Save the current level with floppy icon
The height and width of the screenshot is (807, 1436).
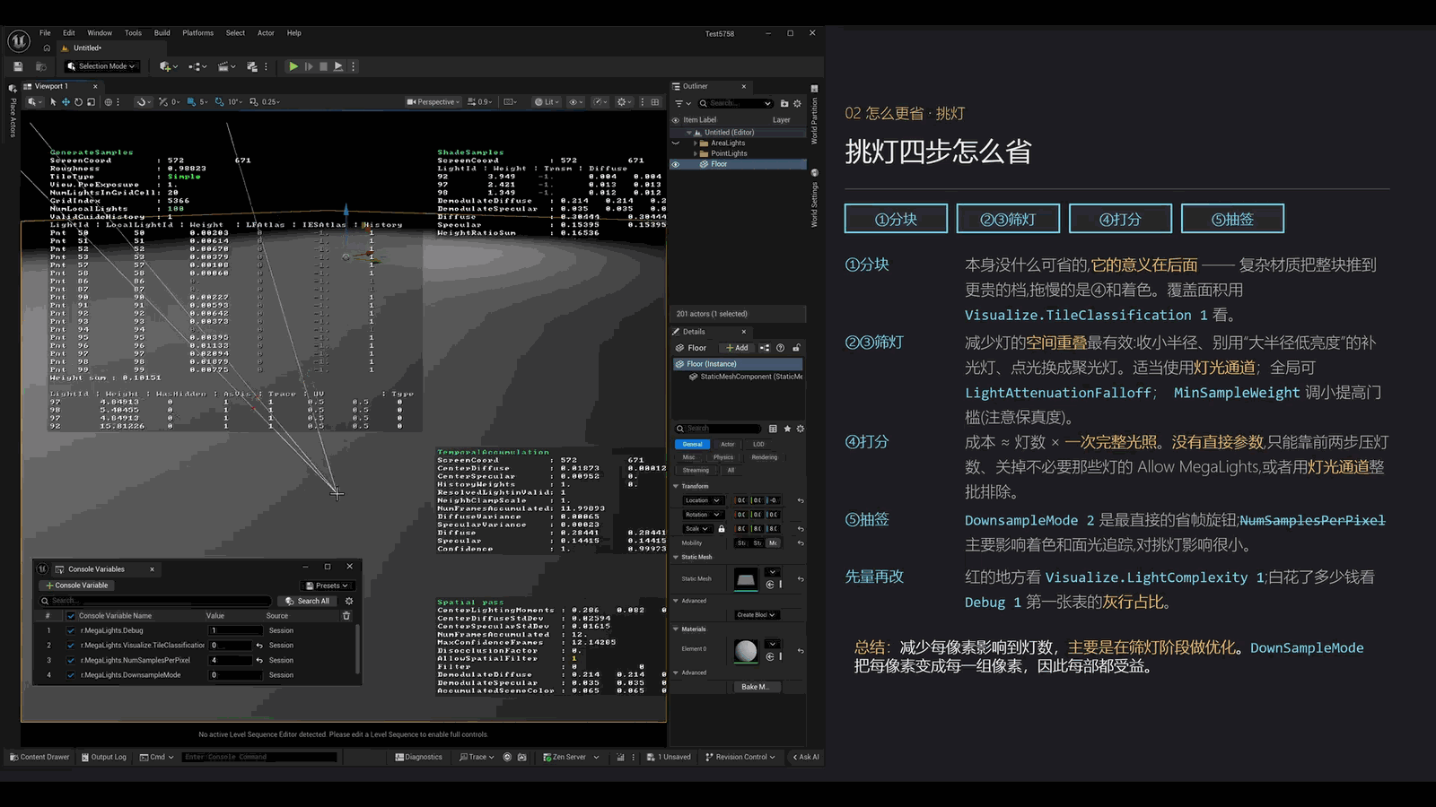[18, 66]
